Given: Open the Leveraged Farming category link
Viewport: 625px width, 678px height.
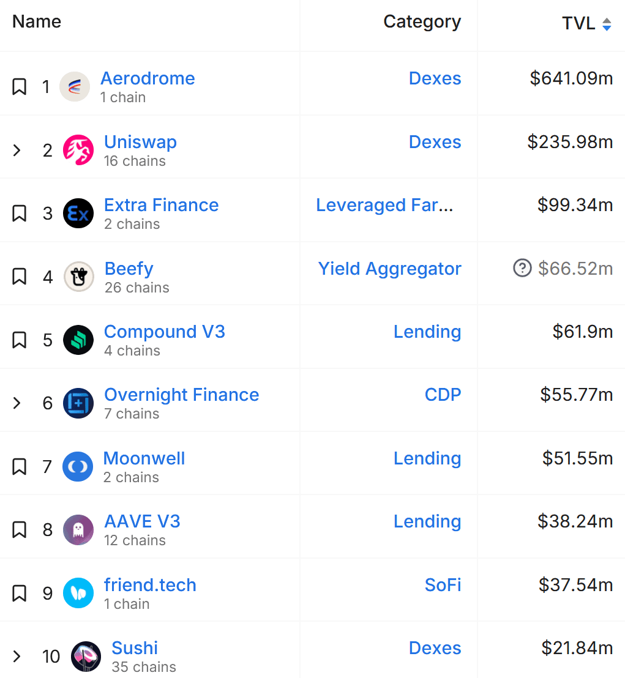Looking at the screenshot, I should pyautogui.click(x=384, y=206).
